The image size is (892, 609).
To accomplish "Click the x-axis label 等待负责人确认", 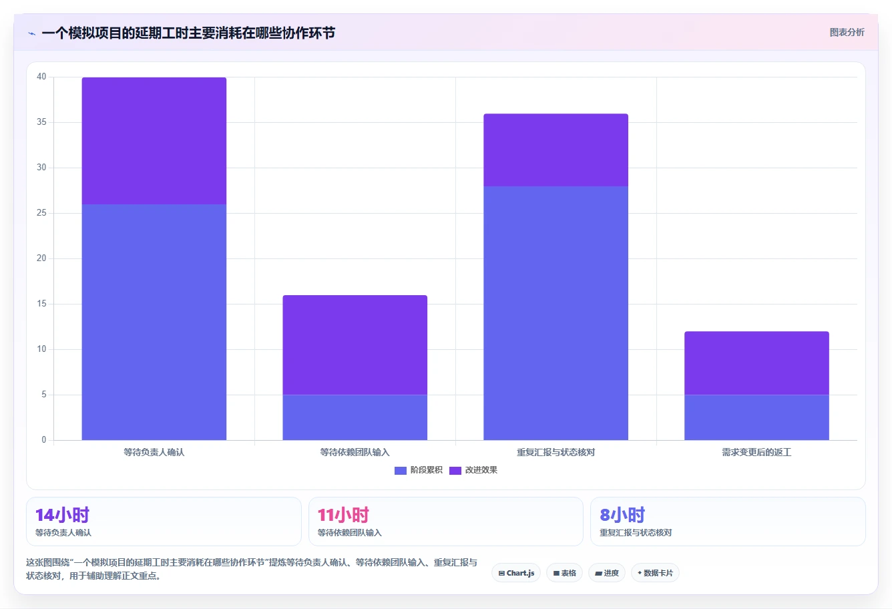I will [154, 452].
